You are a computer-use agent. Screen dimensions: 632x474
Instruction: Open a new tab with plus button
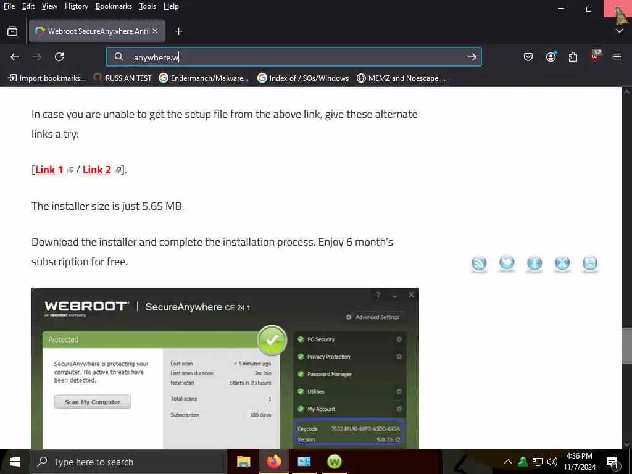point(178,31)
